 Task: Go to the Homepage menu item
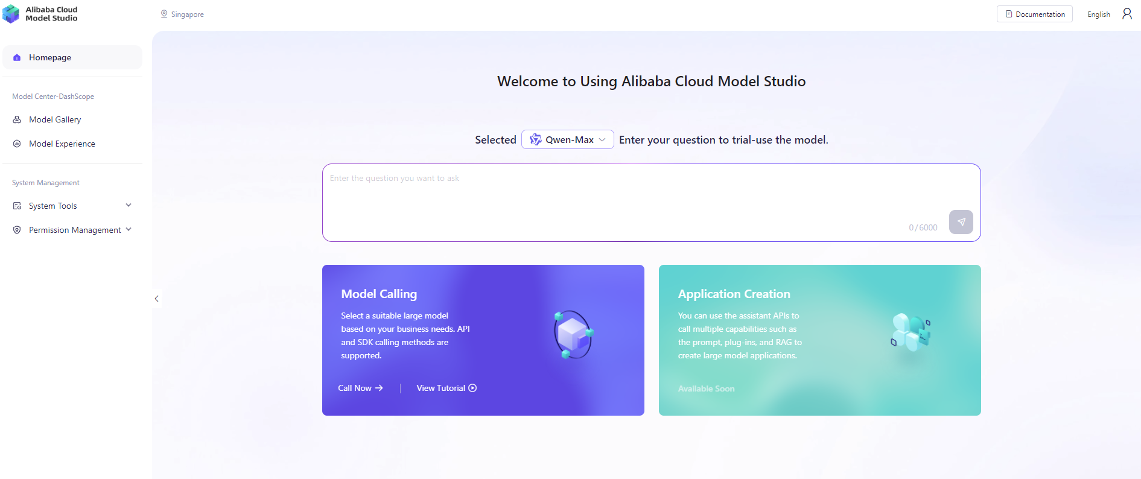(x=72, y=57)
